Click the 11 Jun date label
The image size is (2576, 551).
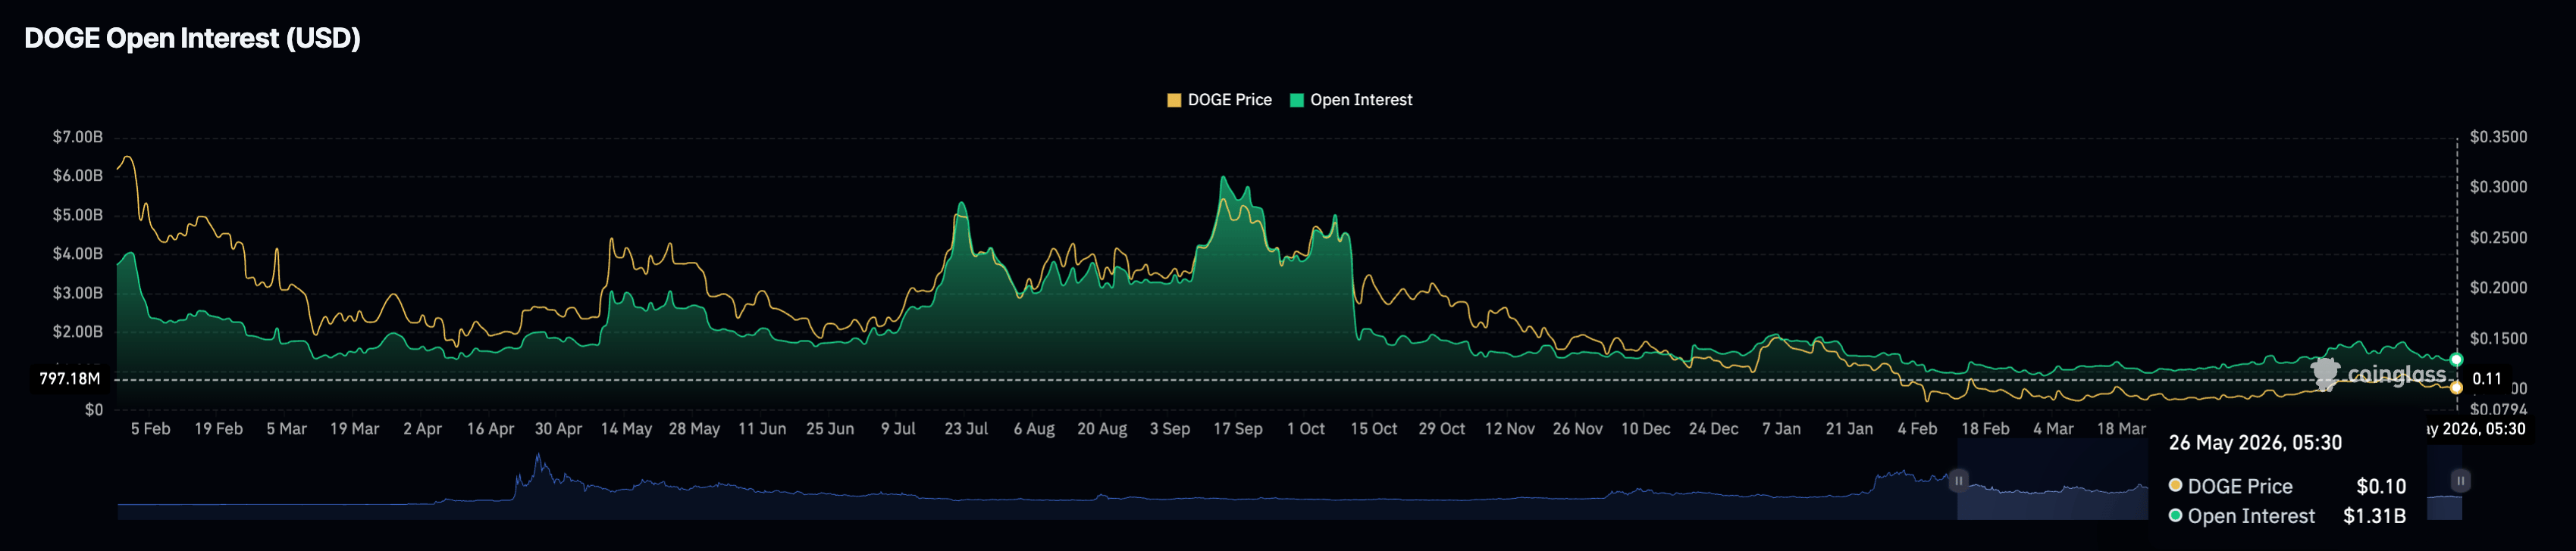point(763,428)
